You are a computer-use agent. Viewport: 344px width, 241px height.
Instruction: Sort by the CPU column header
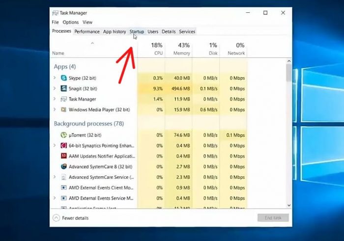click(158, 53)
